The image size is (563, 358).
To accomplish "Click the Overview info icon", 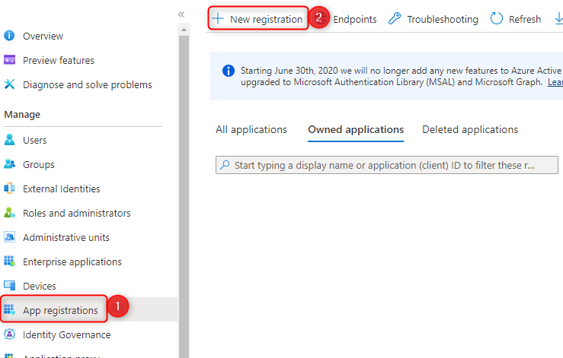I will [10, 36].
